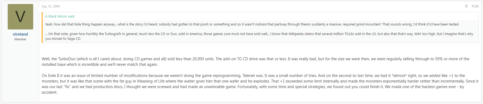Open the vireland avatar with letter V
The height and width of the screenshot is (104, 483).
coord(20,17)
